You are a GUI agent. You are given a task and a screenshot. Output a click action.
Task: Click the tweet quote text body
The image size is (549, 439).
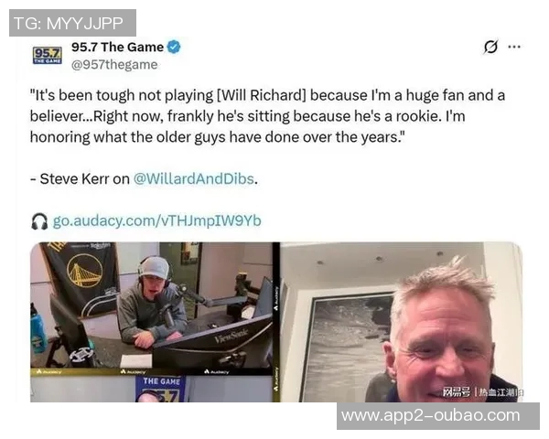[x=267, y=116]
